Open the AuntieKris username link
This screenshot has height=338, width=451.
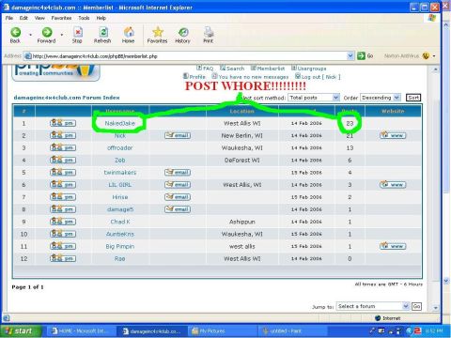[120, 234]
